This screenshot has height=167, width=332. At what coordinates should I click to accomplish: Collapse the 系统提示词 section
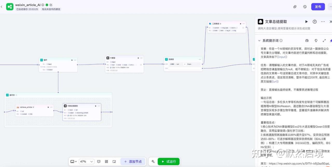pyautogui.click(x=259, y=41)
